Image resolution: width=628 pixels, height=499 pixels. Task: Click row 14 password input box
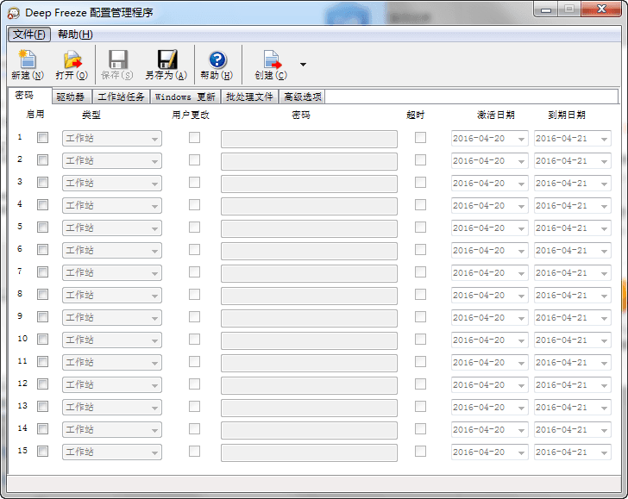point(309,430)
